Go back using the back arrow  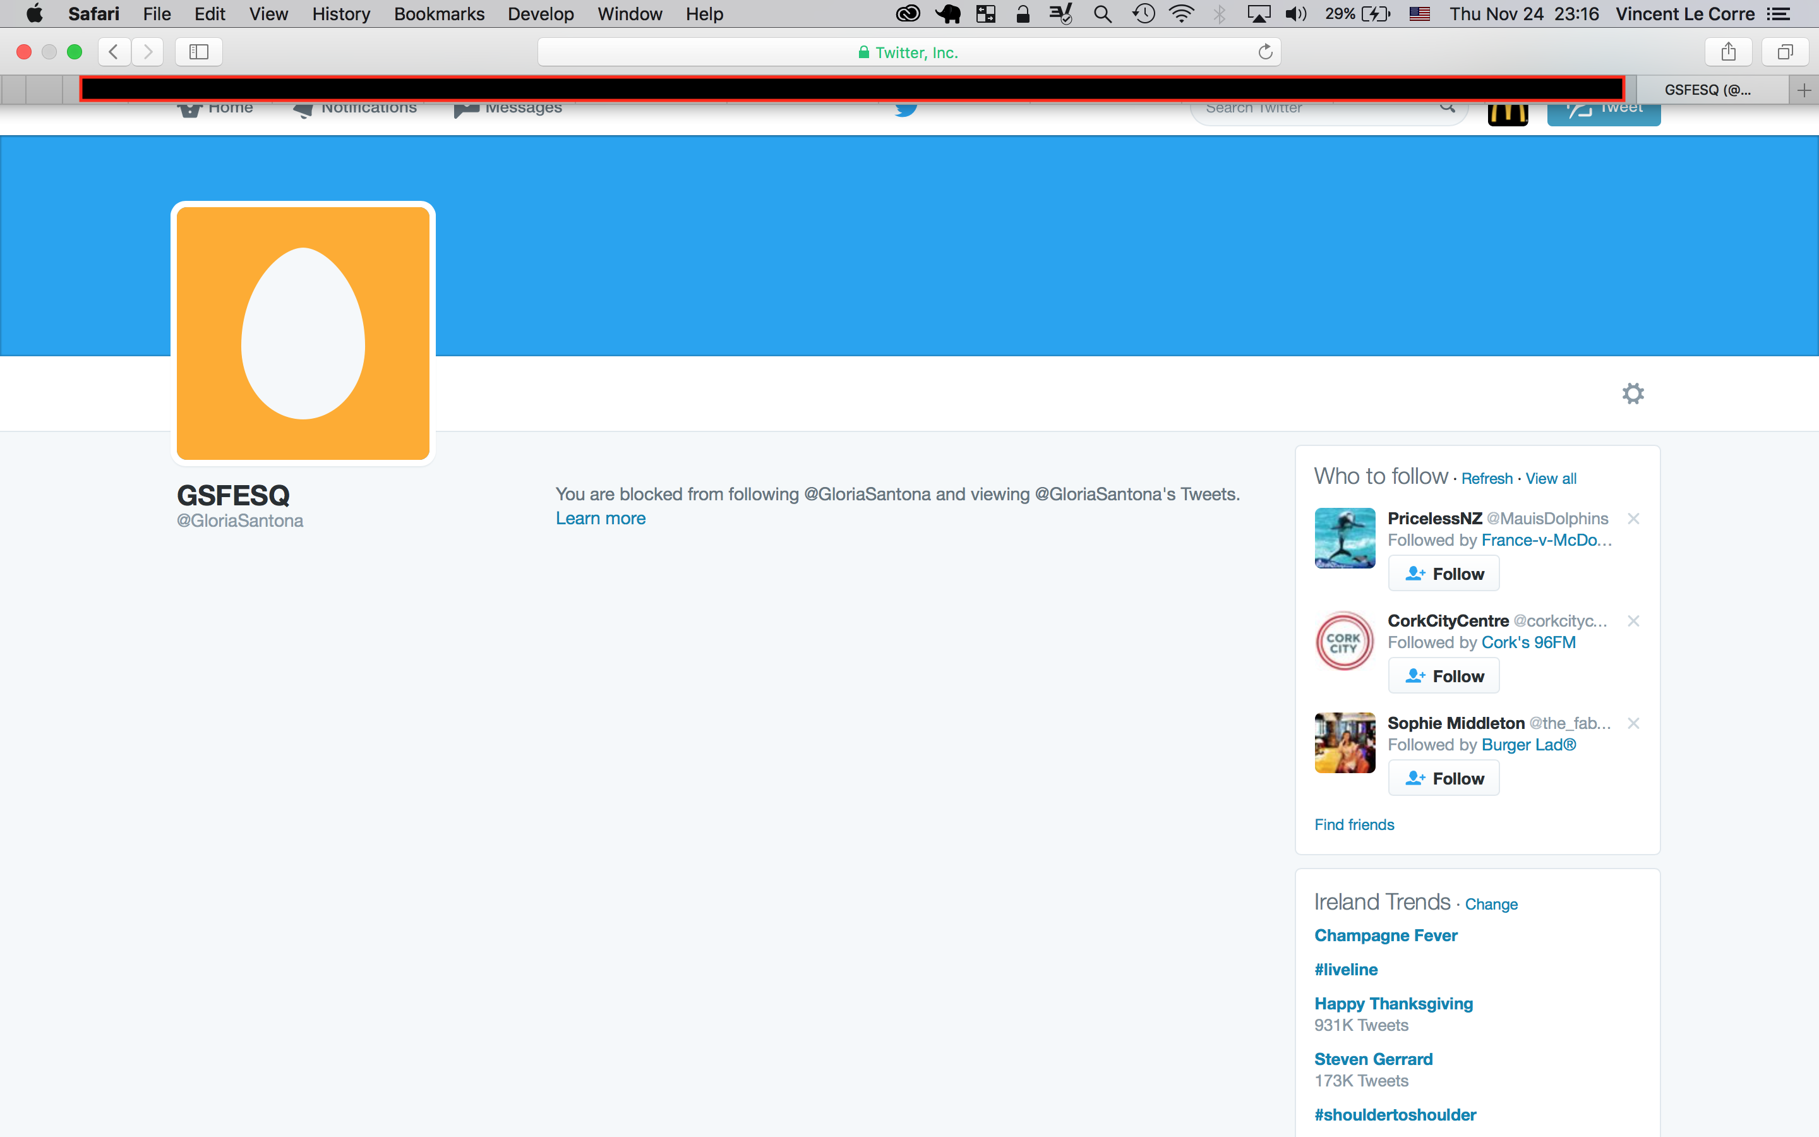click(114, 52)
